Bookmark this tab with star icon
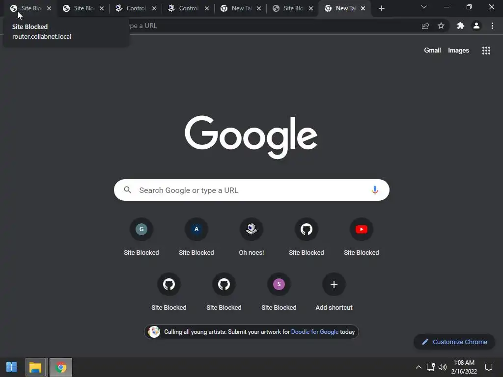The width and height of the screenshot is (503, 377). click(x=441, y=26)
